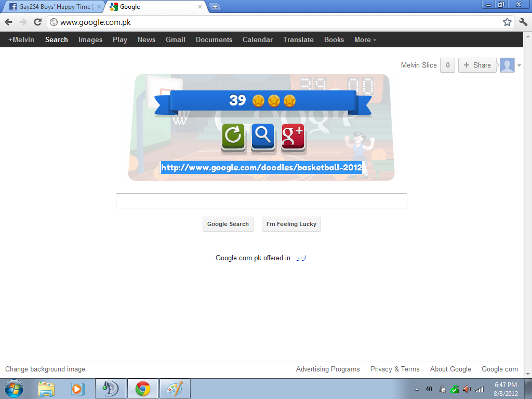This screenshot has height=399, width=532.
Task: Click inside the Google search text box
Action: (261, 201)
